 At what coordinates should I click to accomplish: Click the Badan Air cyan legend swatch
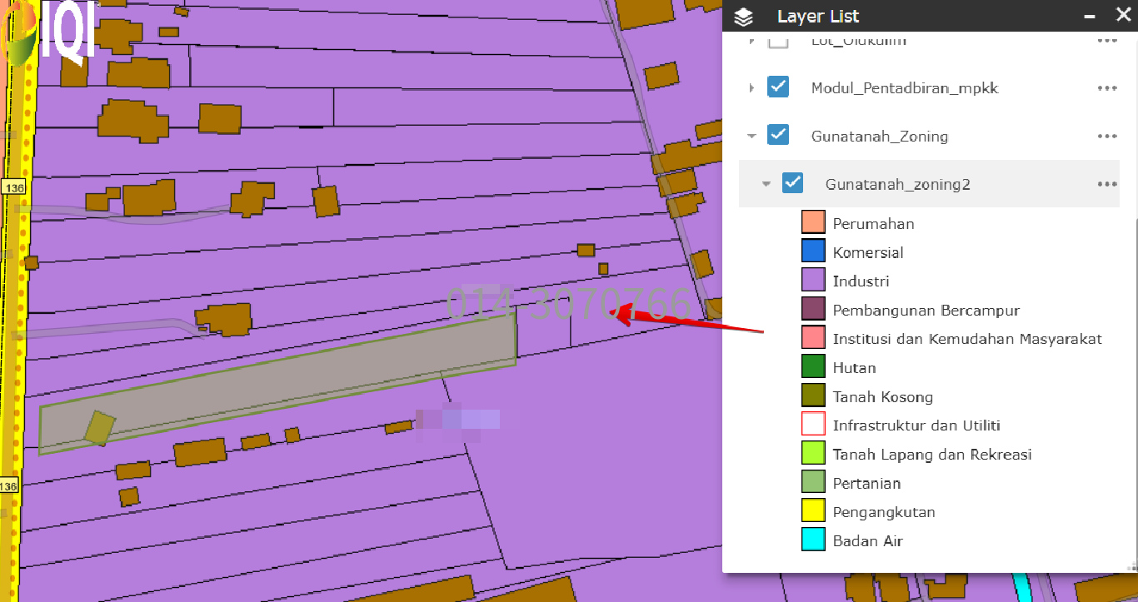pos(813,540)
